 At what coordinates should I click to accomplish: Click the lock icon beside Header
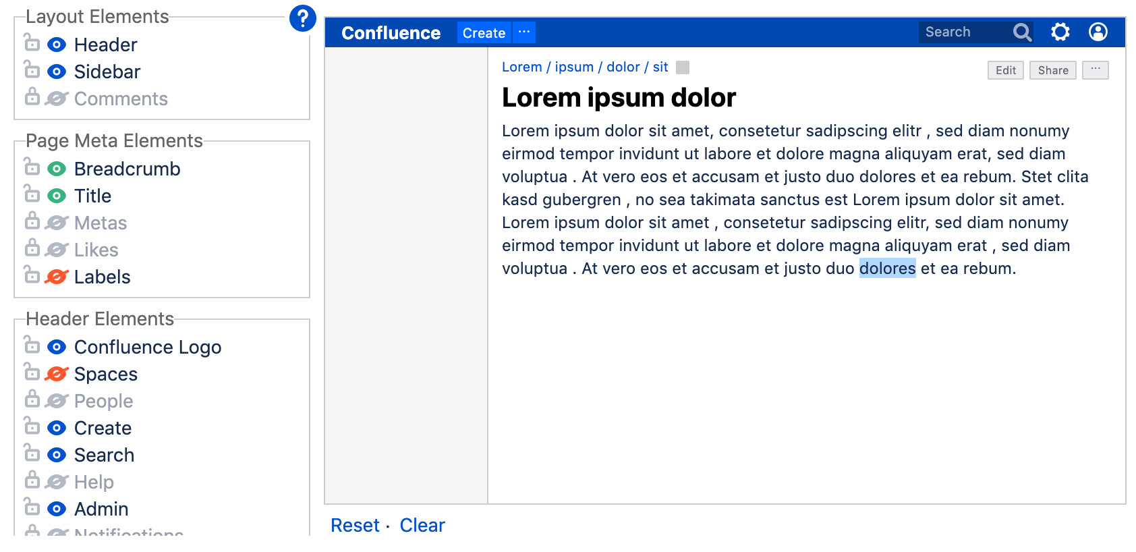click(32, 44)
